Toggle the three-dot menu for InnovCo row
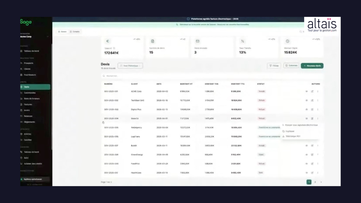The height and width of the screenshot is (203, 361). point(318,118)
